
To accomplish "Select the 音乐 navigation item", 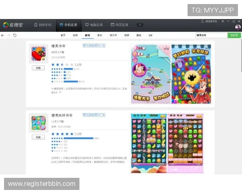I will click(100, 35).
